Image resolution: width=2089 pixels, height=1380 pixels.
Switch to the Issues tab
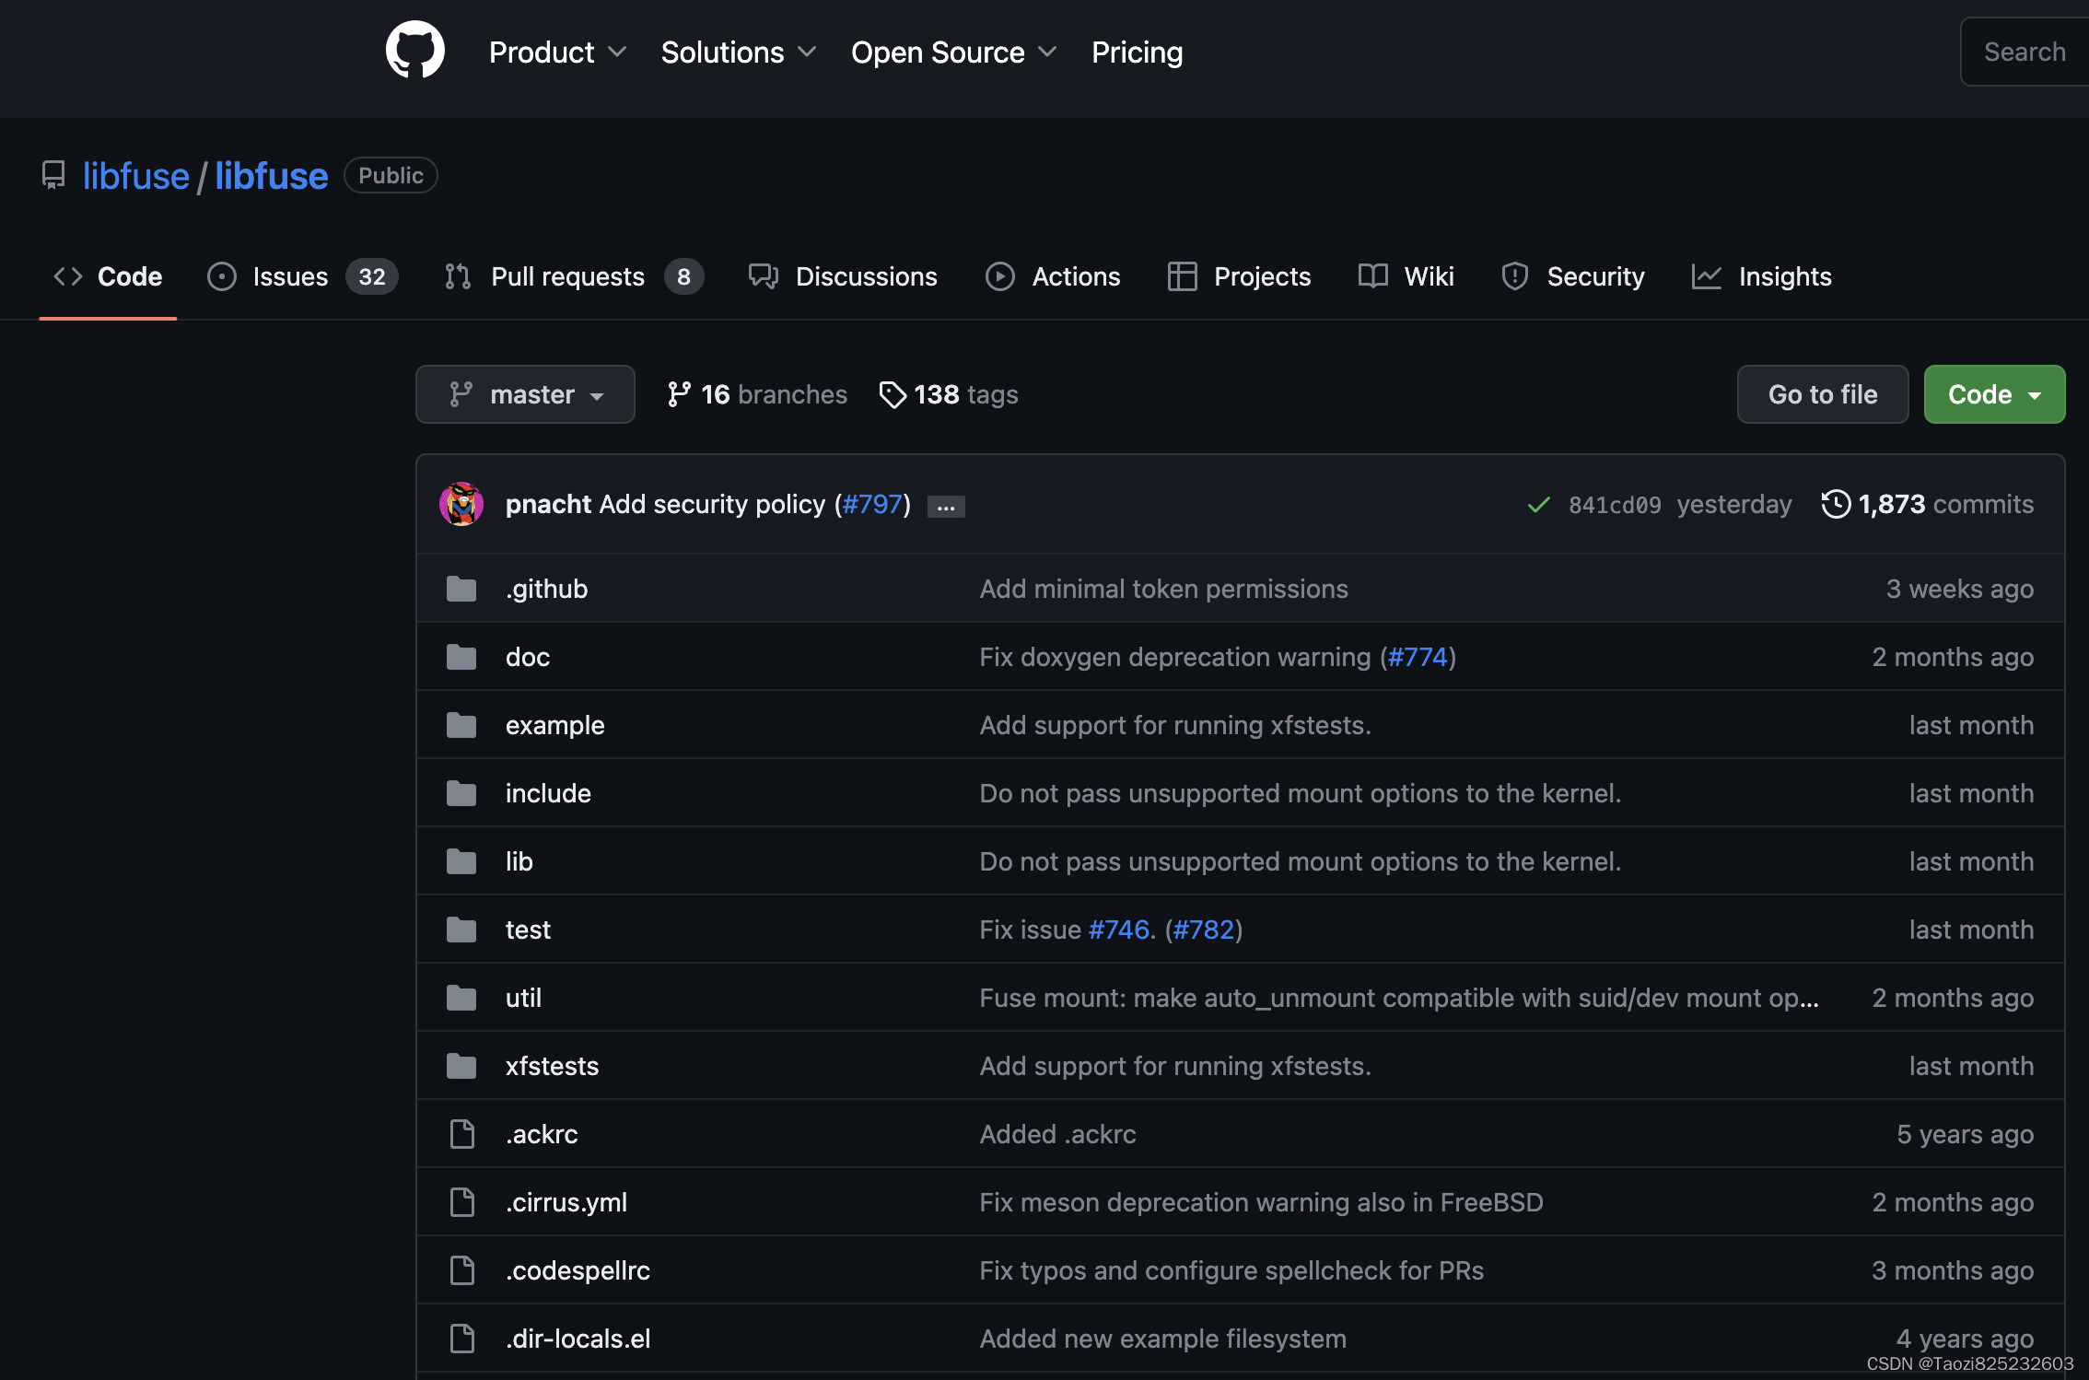tap(302, 276)
